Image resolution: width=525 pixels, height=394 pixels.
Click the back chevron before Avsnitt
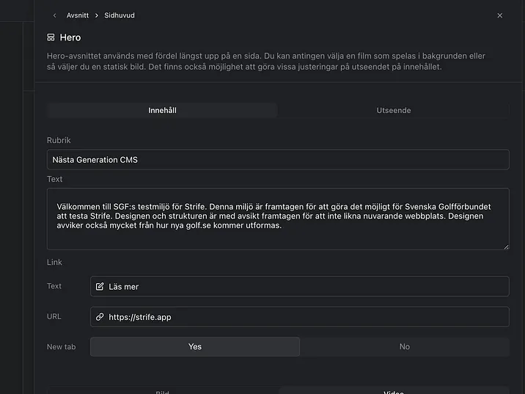(x=54, y=15)
